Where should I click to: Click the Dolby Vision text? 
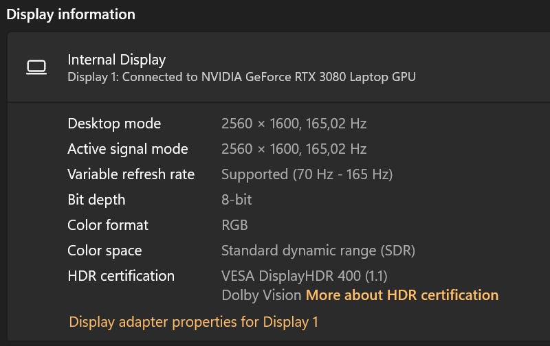261,295
